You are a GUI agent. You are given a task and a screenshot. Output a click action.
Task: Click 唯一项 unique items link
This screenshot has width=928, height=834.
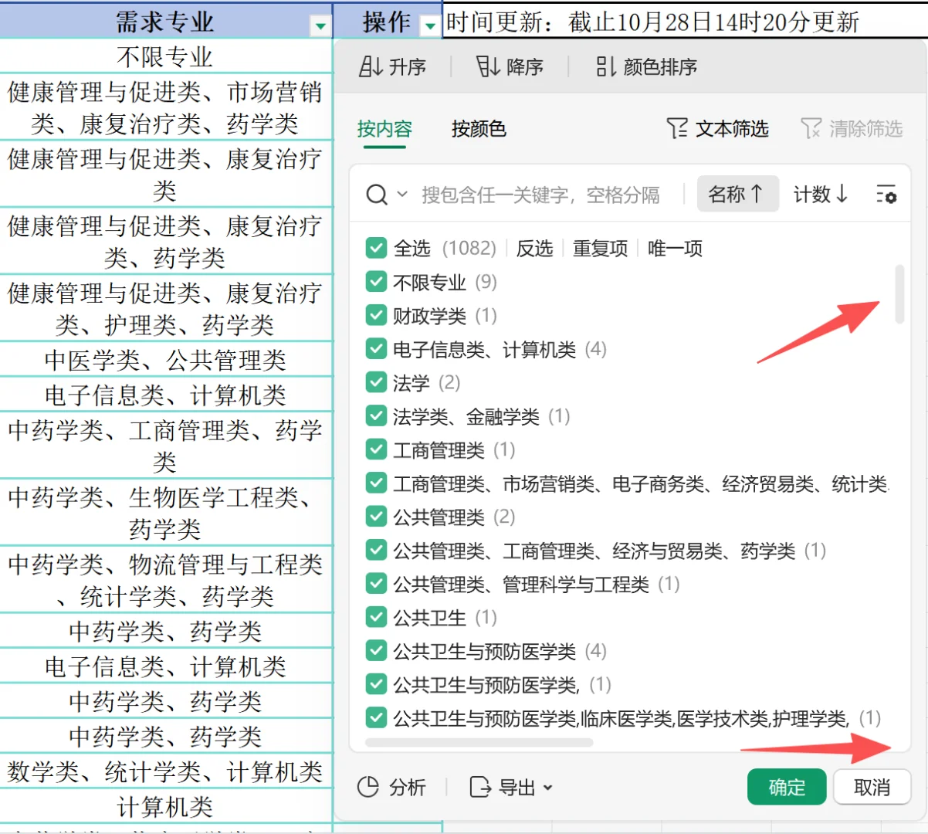(676, 249)
